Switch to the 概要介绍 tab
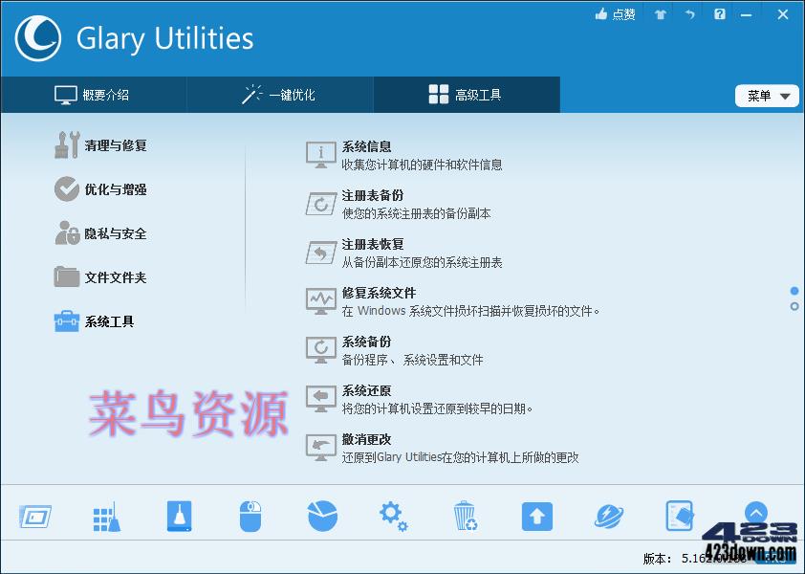This screenshot has width=805, height=574. click(x=93, y=95)
